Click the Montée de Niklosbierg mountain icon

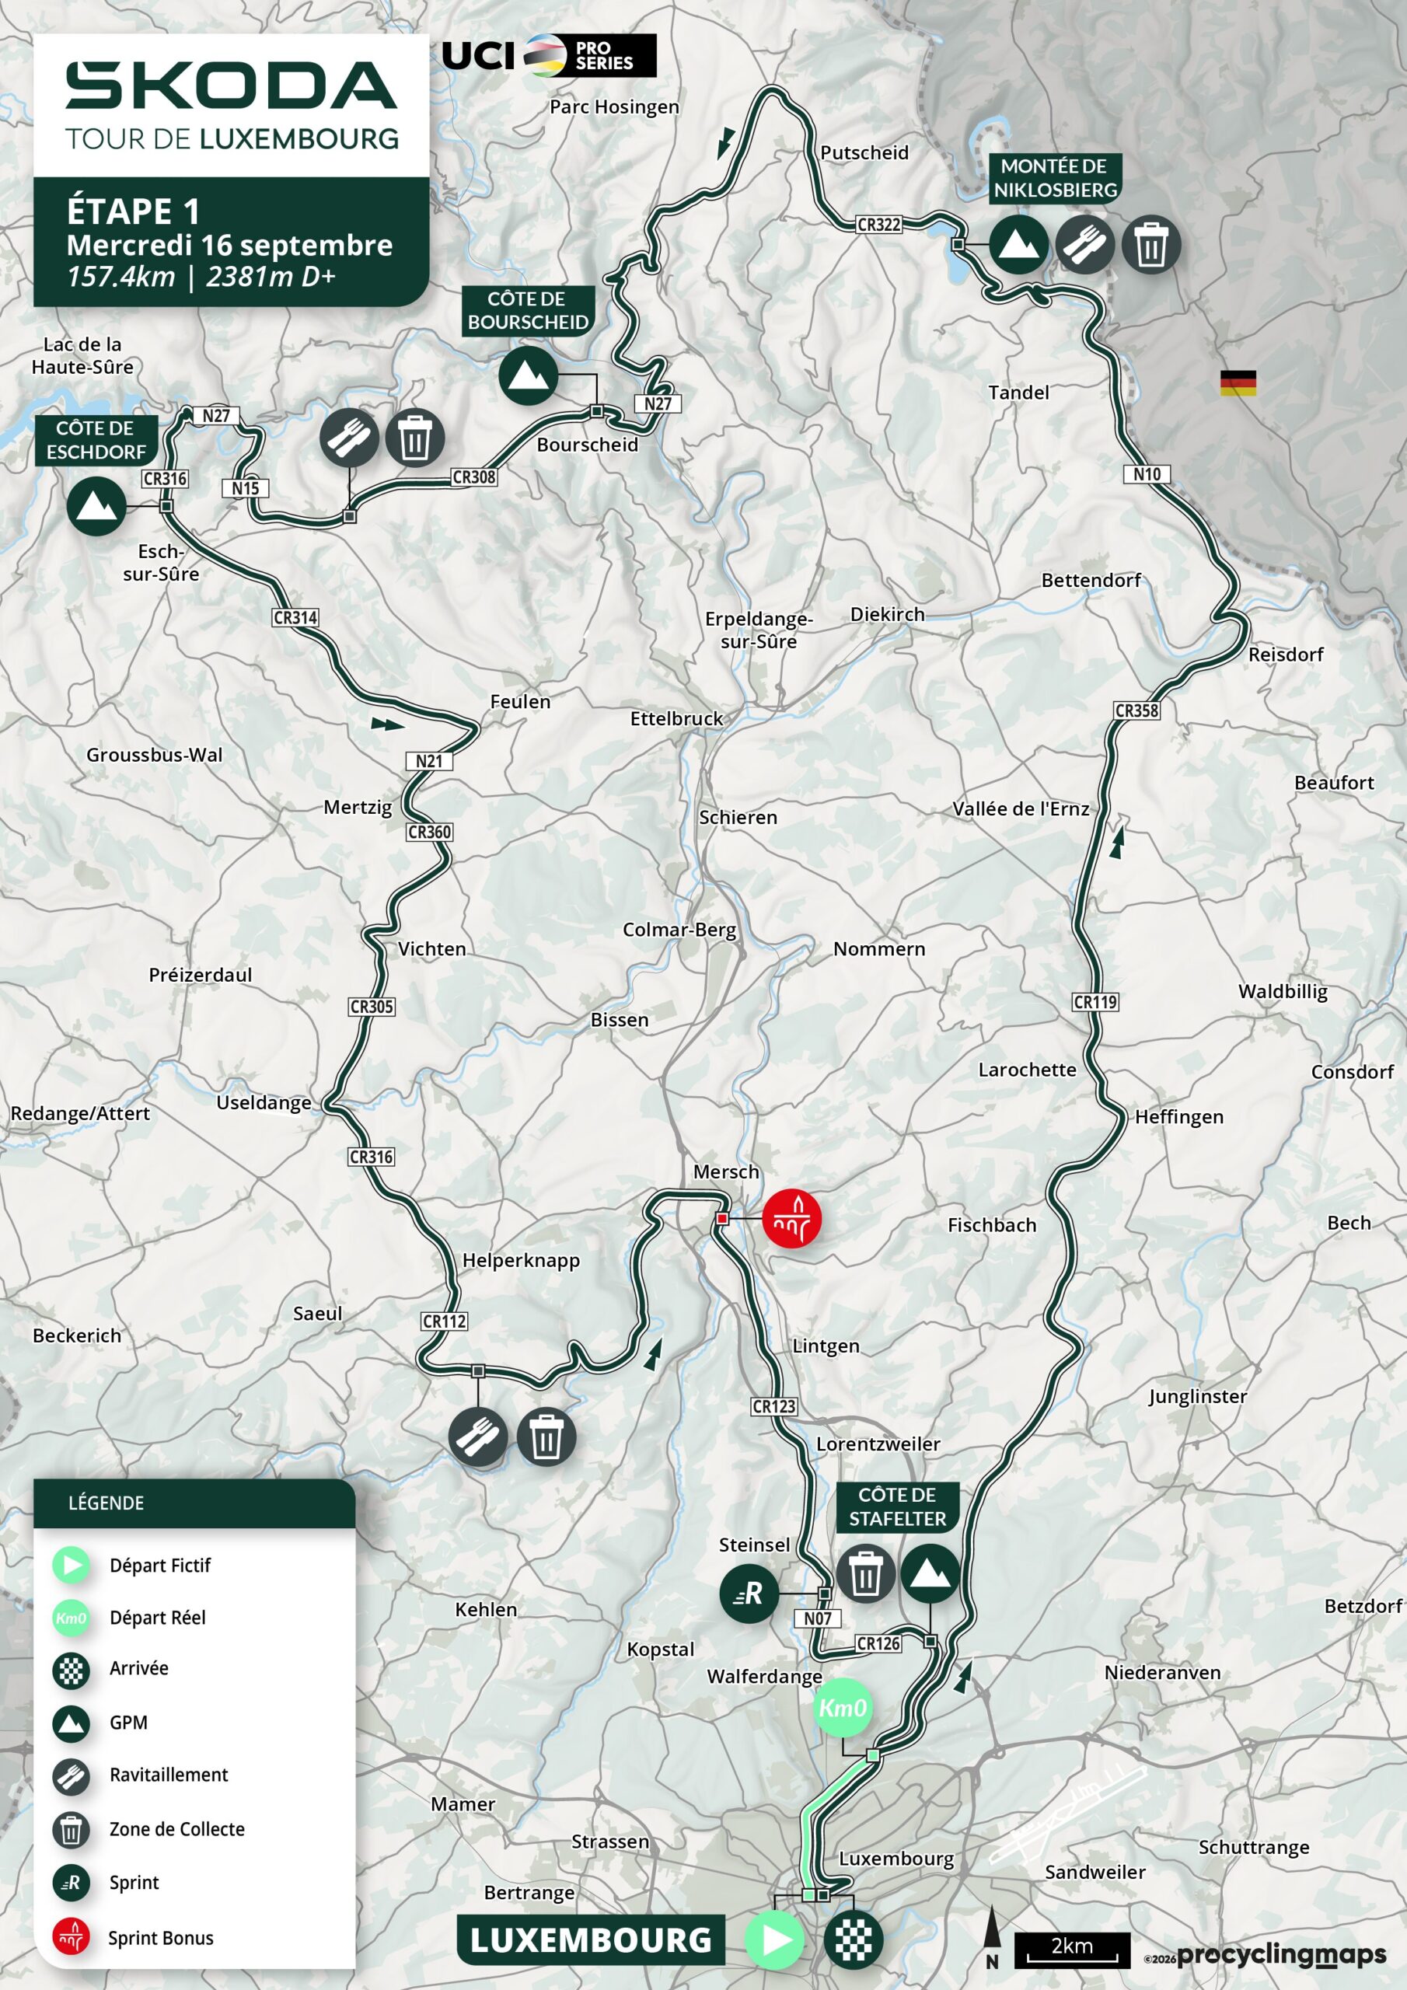(x=1018, y=244)
